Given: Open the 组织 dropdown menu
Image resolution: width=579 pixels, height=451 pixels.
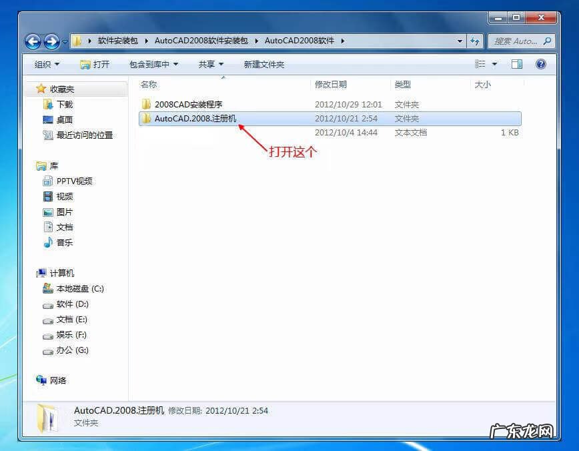Looking at the screenshot, I should pos(47,65).
